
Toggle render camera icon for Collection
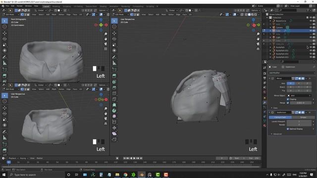click(x=314, y=18)
